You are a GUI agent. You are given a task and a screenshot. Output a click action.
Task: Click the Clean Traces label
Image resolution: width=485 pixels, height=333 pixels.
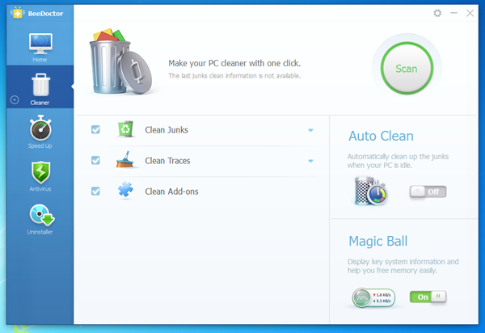point(167,161)
